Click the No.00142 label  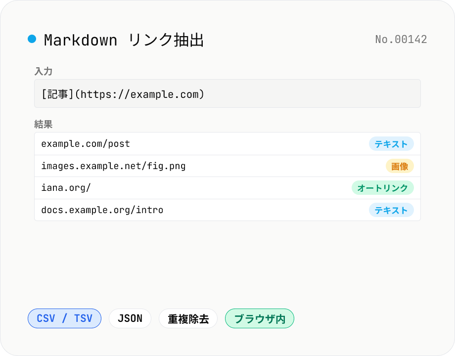coord(401,39)
